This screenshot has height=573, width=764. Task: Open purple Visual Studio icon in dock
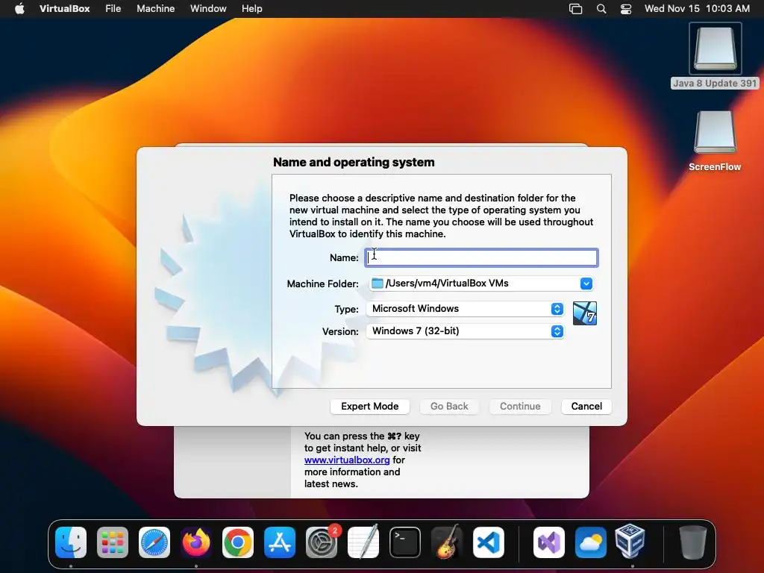click(549, 542)
